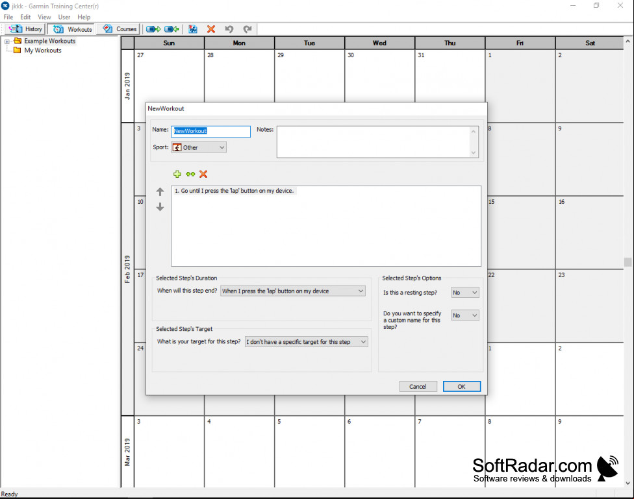Open the View menu

(x=44, y=17)
